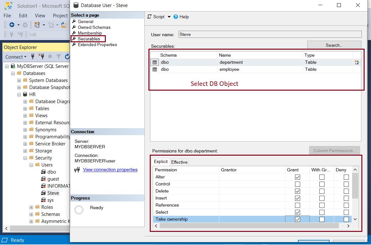Image resolution: width=371 pixels, height=245 pixels.
Task: Click the table icon beside the department row
Action: tap(155, 62)
